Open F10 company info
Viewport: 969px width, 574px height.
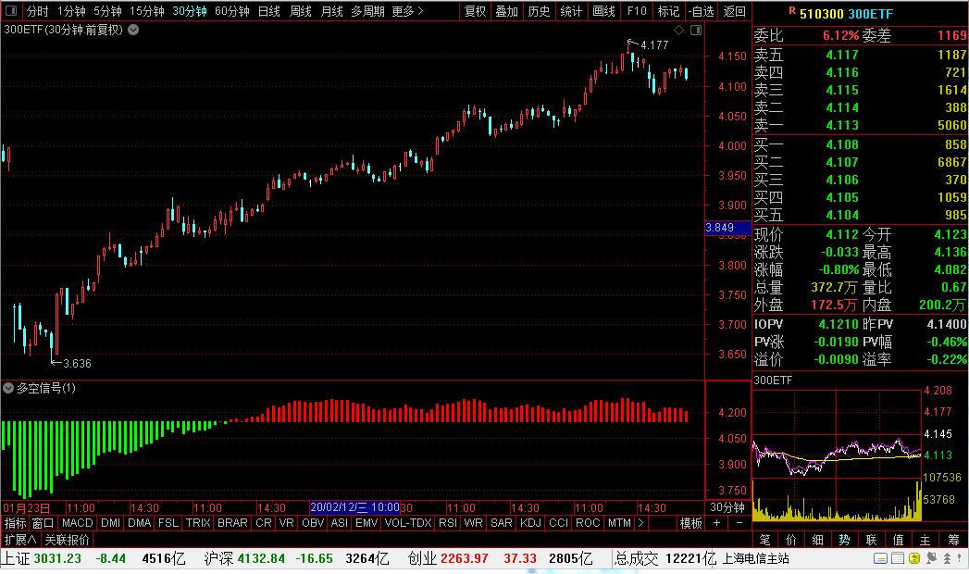point(637,11)
